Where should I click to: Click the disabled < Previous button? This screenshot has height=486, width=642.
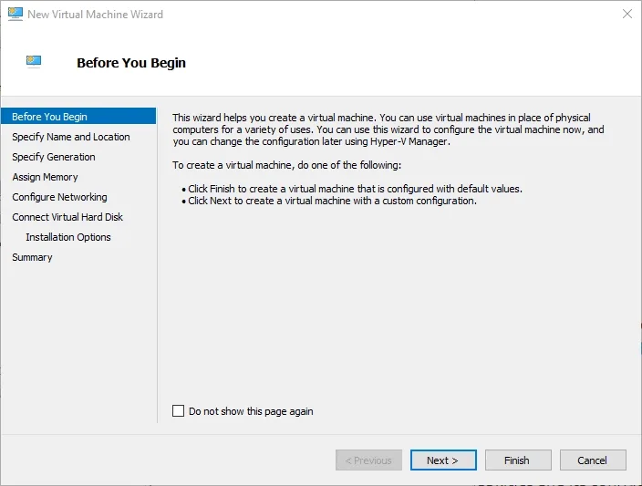coord(368,460)
